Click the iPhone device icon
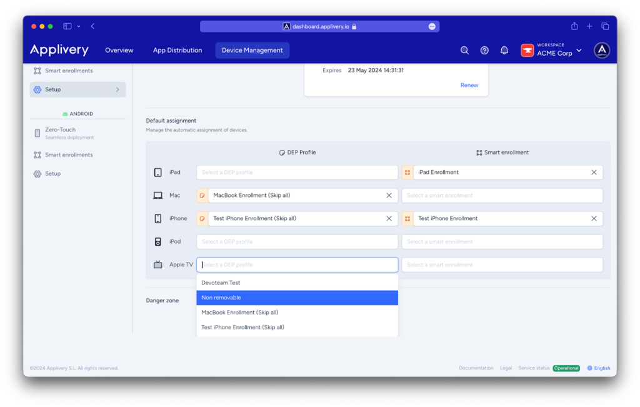This screenshot has height=407, width=640. pos(158,218)
